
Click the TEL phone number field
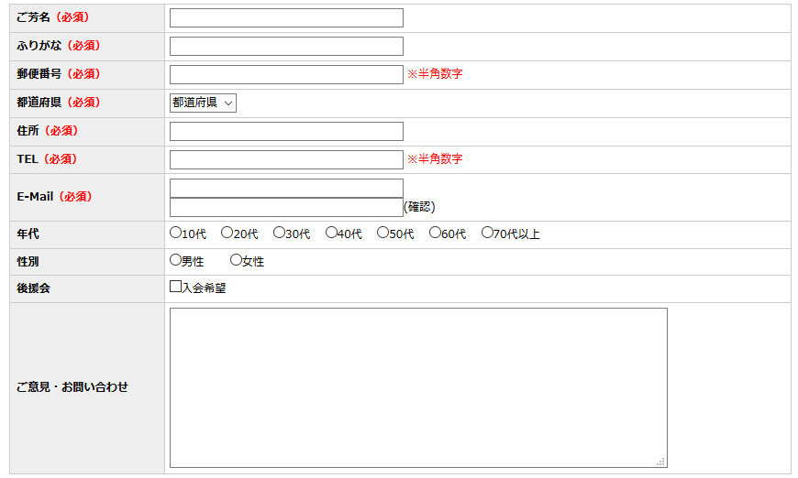(x=286, y=160)
